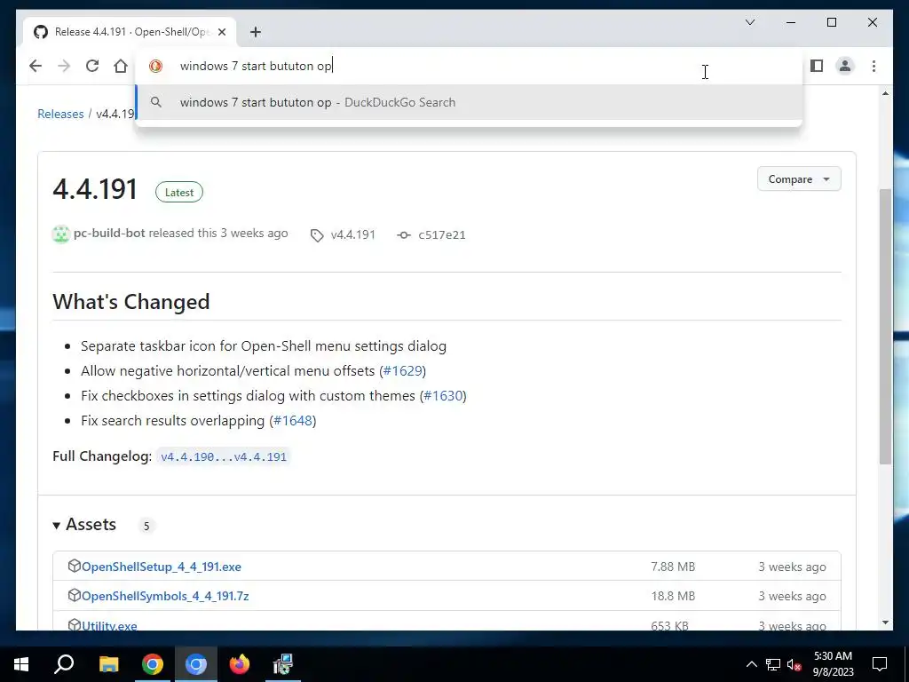
Task: Open a new tab with plus button
Action: pos(256,32)
